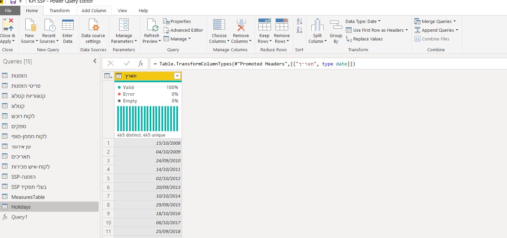Click the table corner menu icon
Screen dimensions: 507x238
[x=108, y=76]
